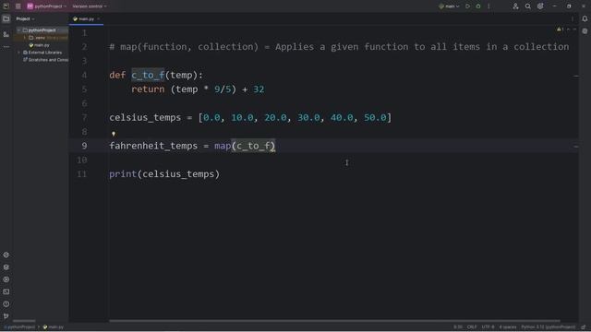This screenshot has width=591, height=332.
Task: Click the intention lightbulb on line 8
Action: click(114, 133)
